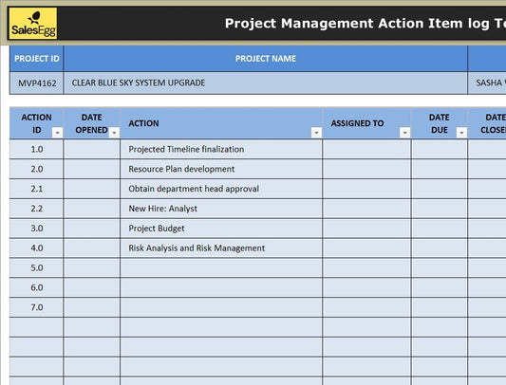Click the PROJECT NAME header cell
This screenshot has height=385, width=506.
266,59
